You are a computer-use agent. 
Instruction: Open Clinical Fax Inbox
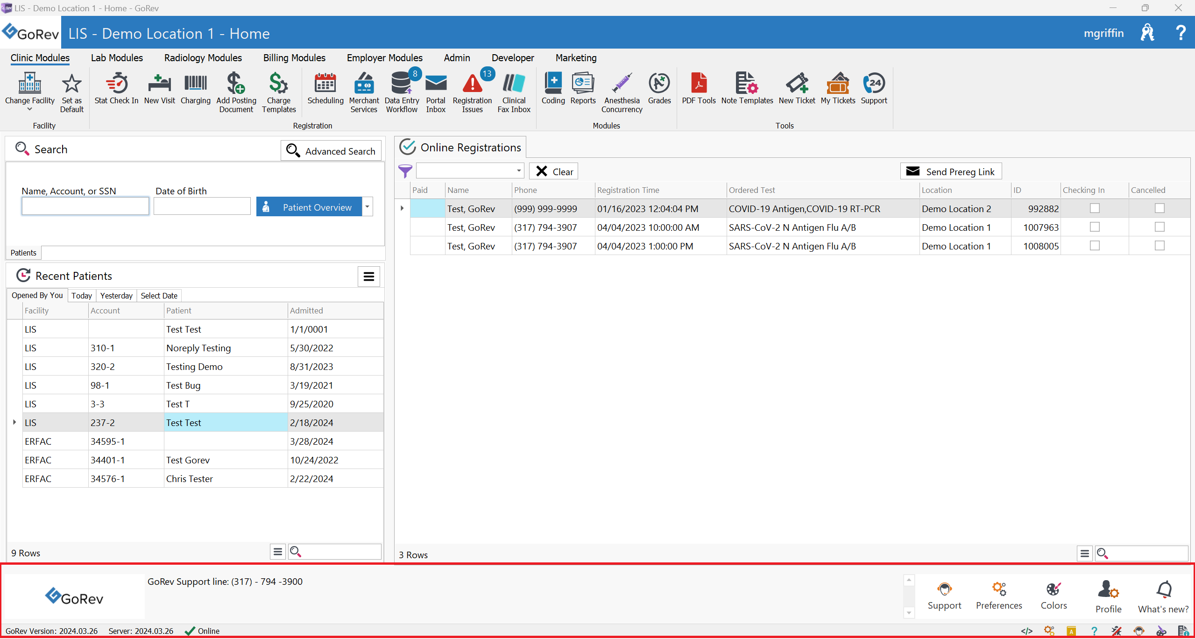click(514, 92)
